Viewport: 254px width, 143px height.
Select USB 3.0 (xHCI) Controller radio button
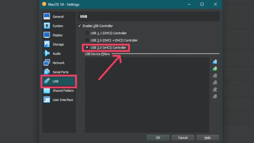point(87,48)
